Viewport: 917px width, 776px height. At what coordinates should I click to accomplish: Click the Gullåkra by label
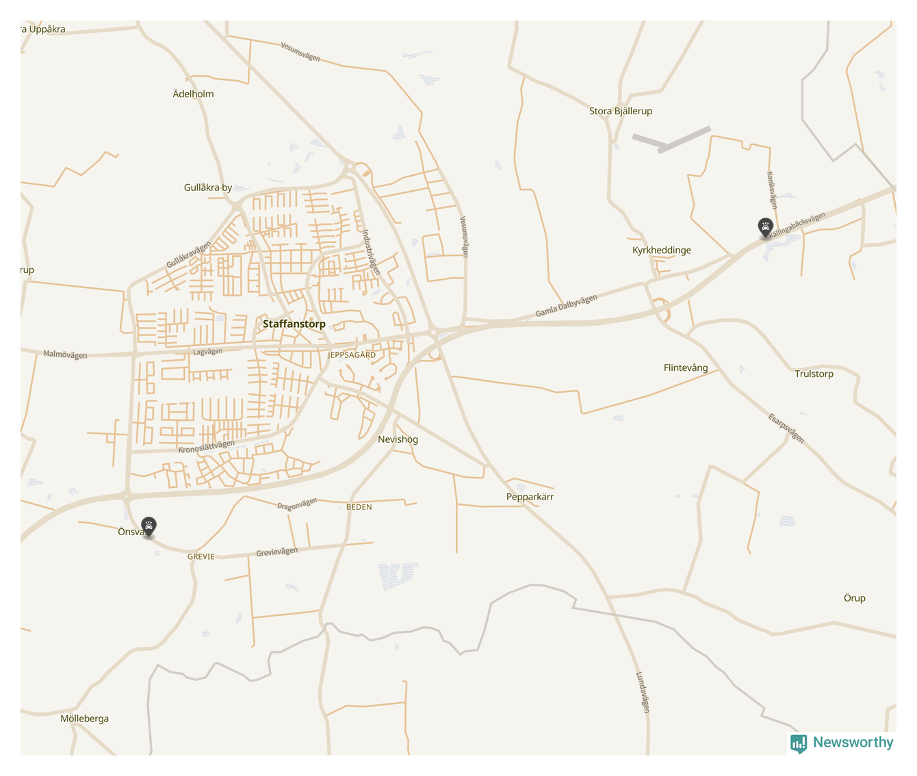pos(208,187)
